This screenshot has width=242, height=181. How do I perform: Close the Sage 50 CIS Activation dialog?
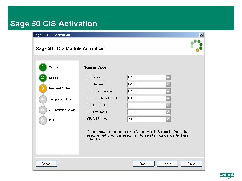pyautogui.click(x=201, y=35)
